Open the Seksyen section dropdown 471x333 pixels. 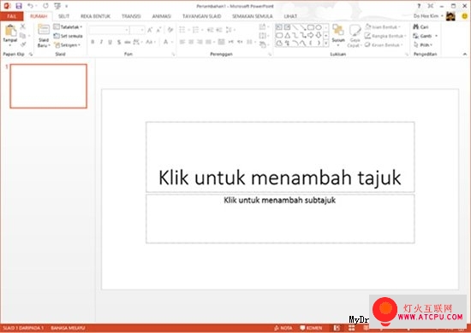[x=68, y=45]
